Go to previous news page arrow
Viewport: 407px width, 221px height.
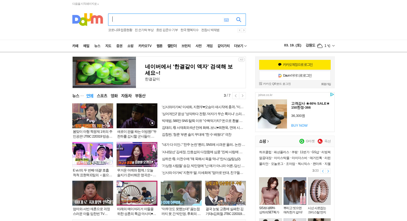click(236, 96)
